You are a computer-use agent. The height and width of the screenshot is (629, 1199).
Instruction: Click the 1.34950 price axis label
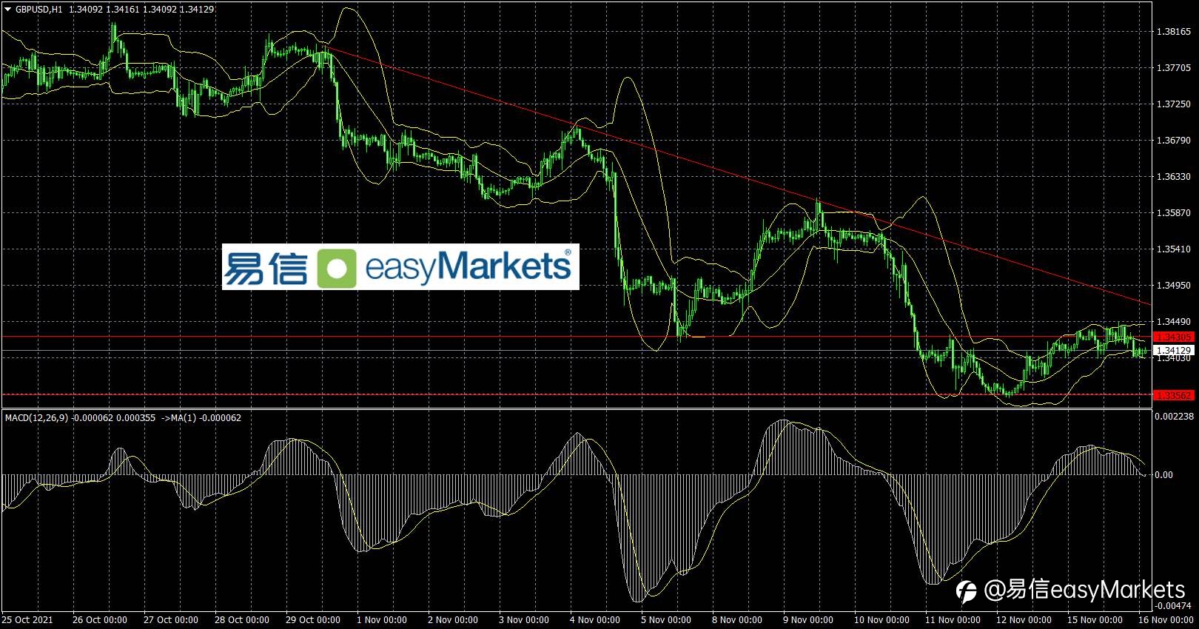1174,286
